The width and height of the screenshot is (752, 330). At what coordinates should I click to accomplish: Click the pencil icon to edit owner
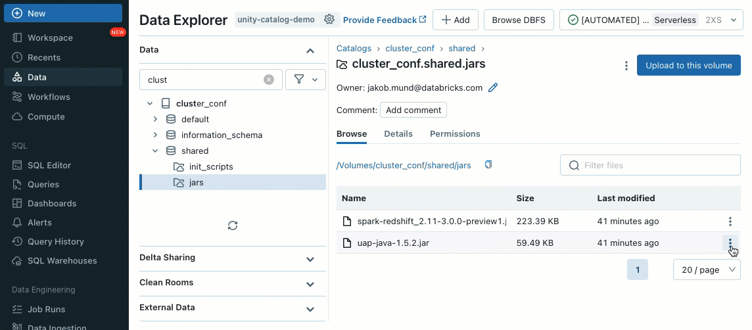[493, 87]
